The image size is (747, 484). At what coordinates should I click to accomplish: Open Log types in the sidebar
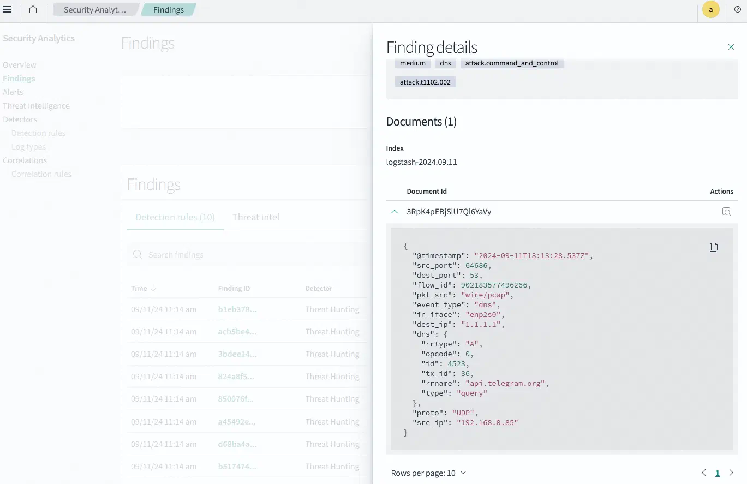[29, 147]
